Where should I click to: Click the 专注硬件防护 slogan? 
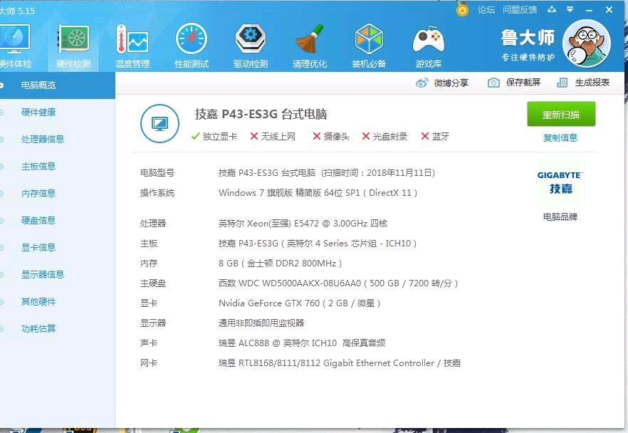pyautogui.click(x=528, y=57)
